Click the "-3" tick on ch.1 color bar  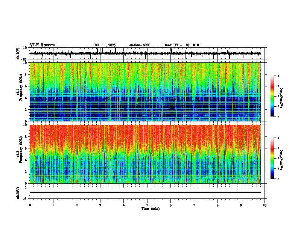click(278, 76)
